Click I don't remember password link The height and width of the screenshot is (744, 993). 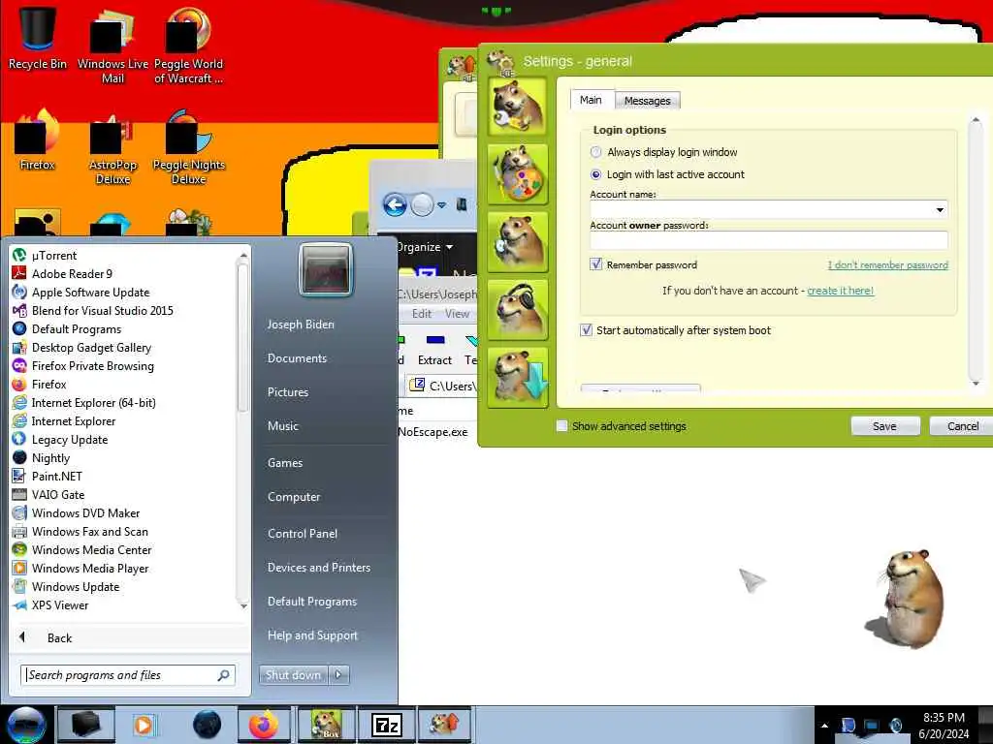[x=888, y=265]
